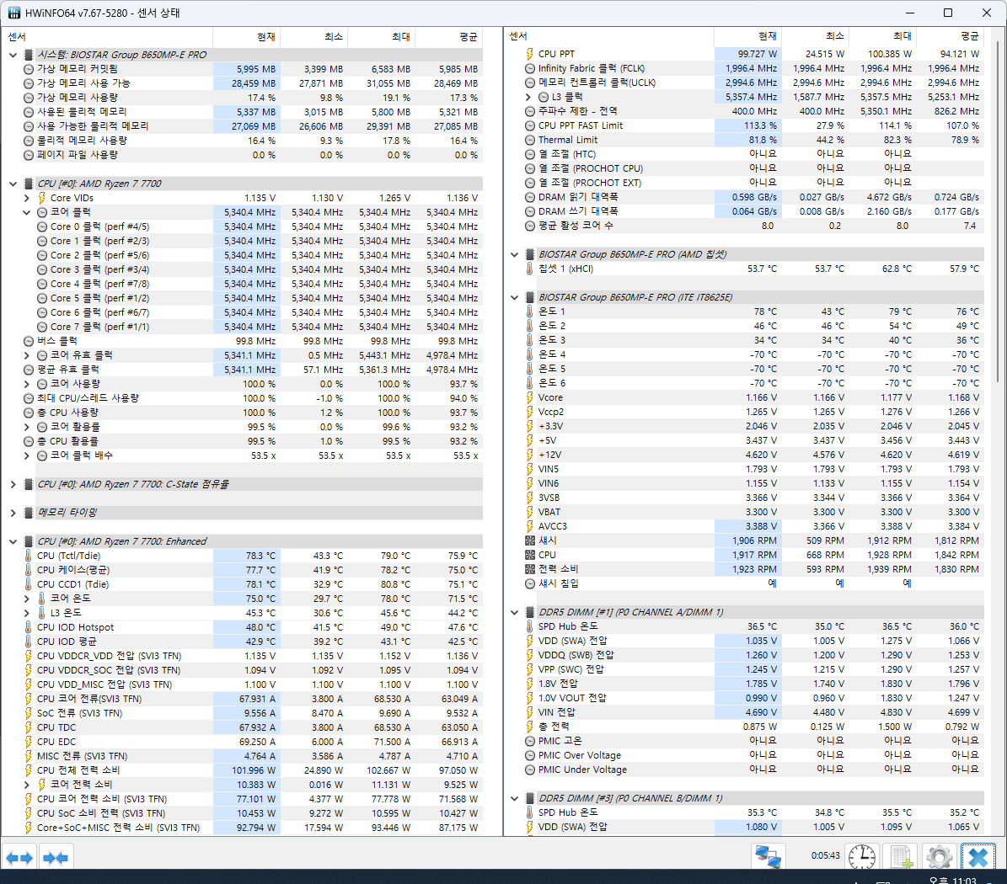Viewport: 1007px width, 884px height.
Task: Expand the C-State 점유율 section
Action: pyautogui.click(x=13, y=484)
